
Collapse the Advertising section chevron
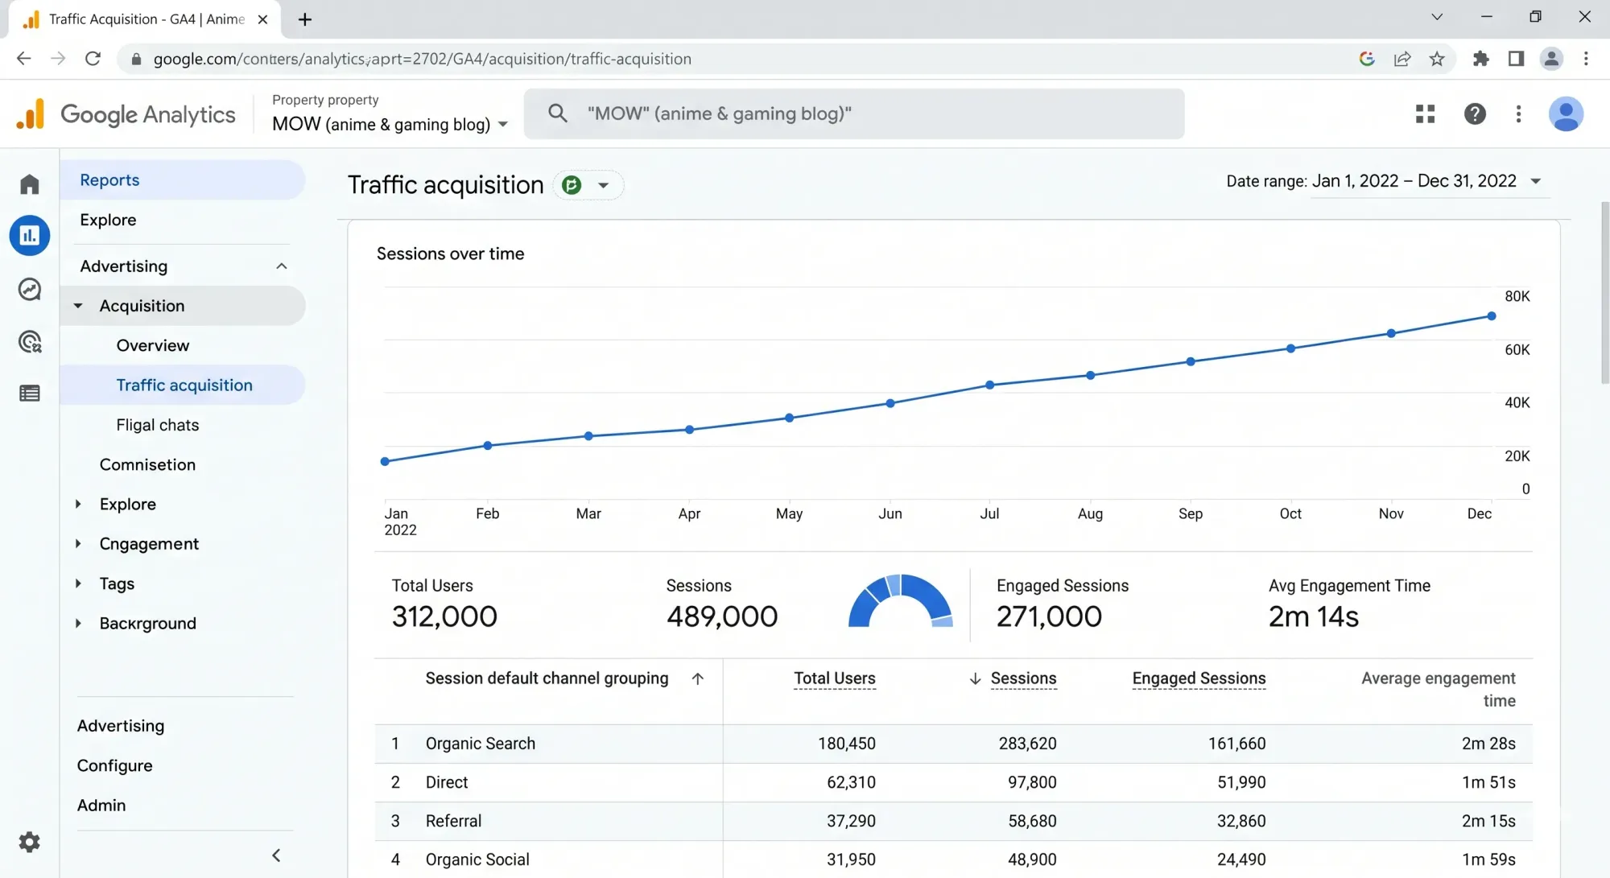pyautogui.click(x=281, y=266)
